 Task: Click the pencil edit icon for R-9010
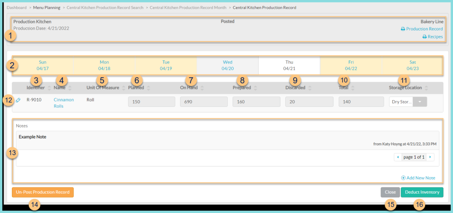tap(18, 100)
